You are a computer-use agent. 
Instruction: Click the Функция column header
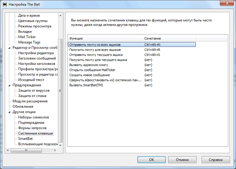(105, 38)
